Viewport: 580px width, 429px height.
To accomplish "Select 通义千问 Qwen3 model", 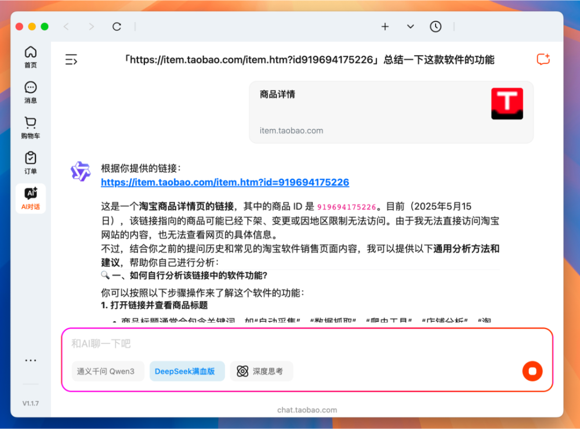I will pyautogui.click(x=108, y=372).
